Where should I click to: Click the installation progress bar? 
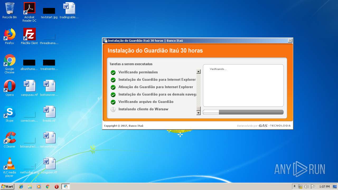(243, 112)
